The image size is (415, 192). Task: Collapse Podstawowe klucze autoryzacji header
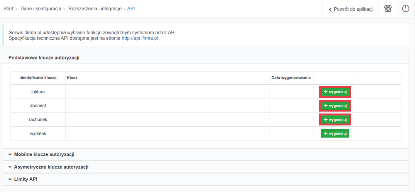[44, 58]
